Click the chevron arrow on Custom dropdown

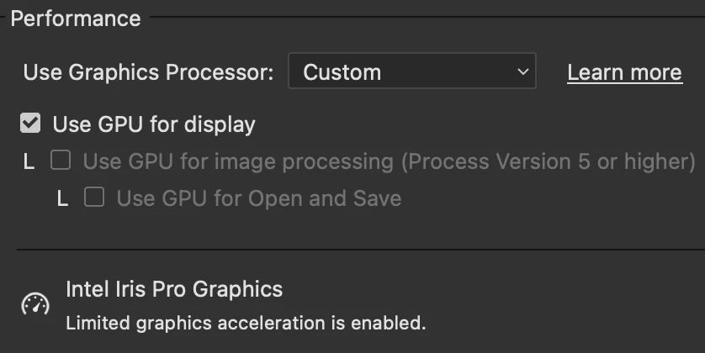[522, 72]
